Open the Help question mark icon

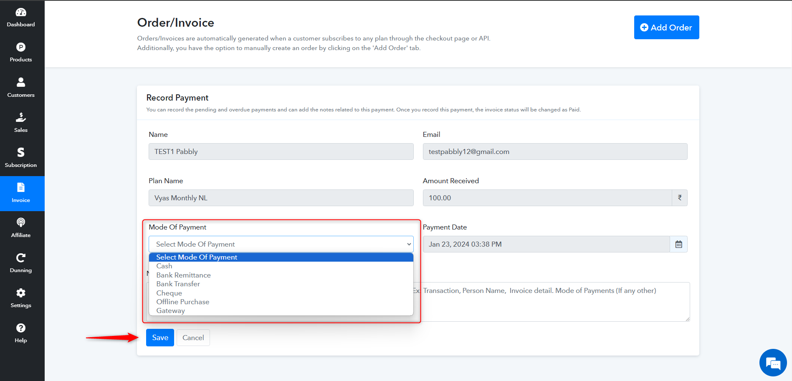point(21,328)
